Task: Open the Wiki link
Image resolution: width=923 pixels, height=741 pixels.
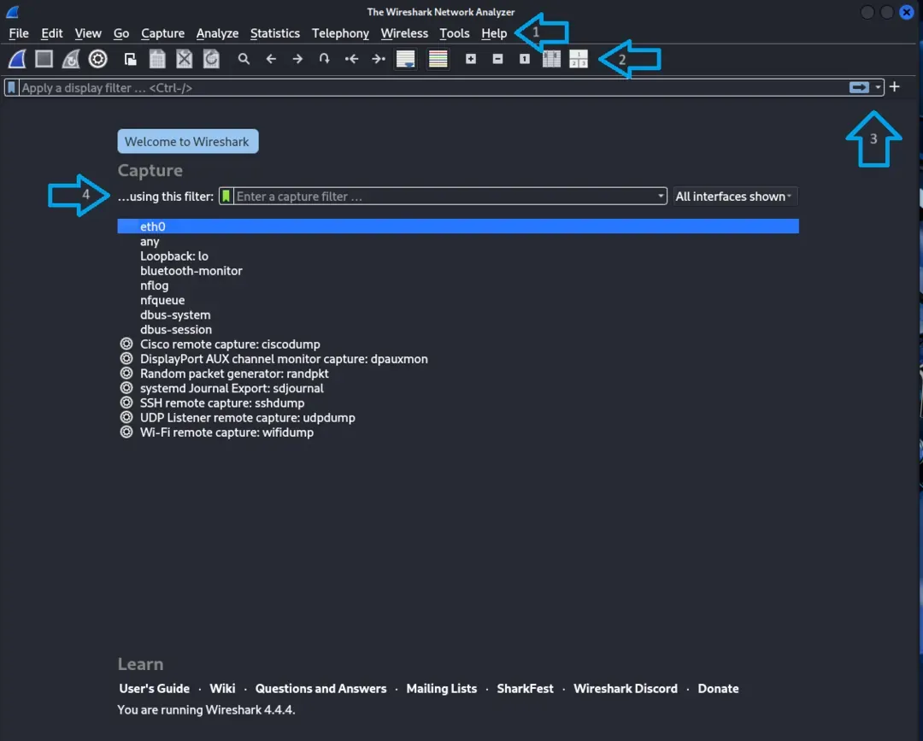Action: (222, 688)
